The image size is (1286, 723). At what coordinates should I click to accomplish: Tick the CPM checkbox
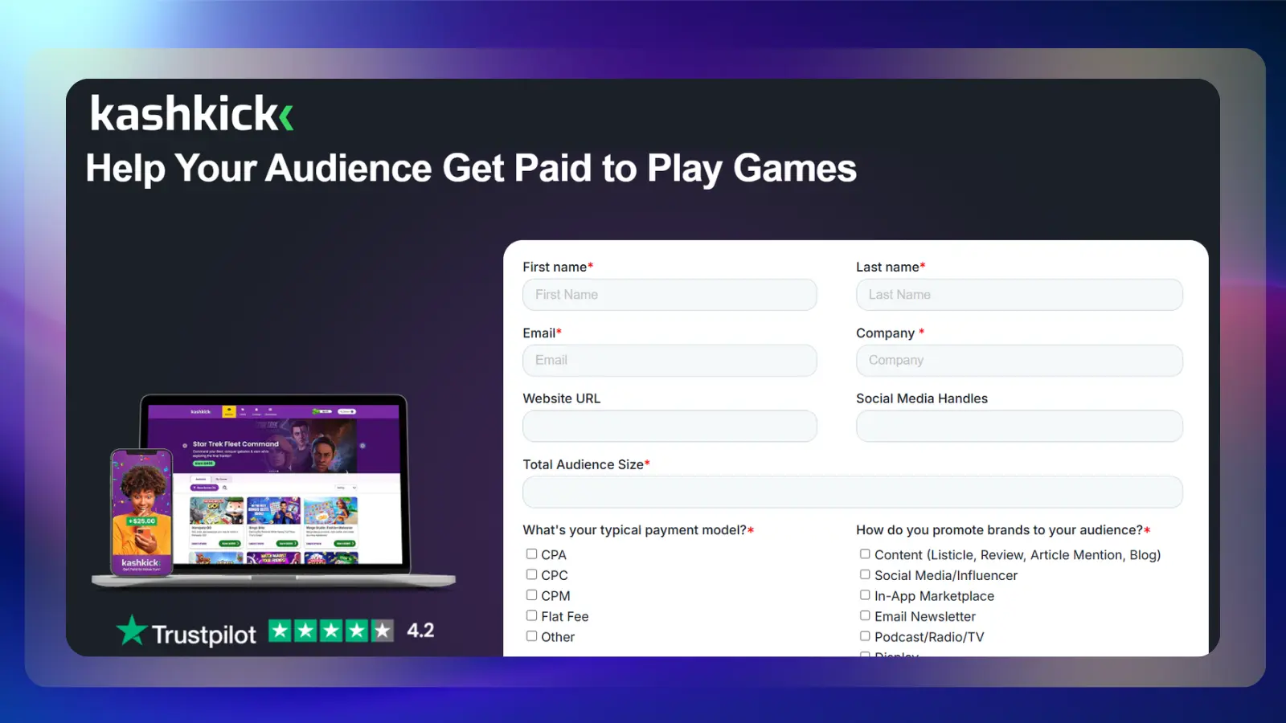[x=531, y=594]
